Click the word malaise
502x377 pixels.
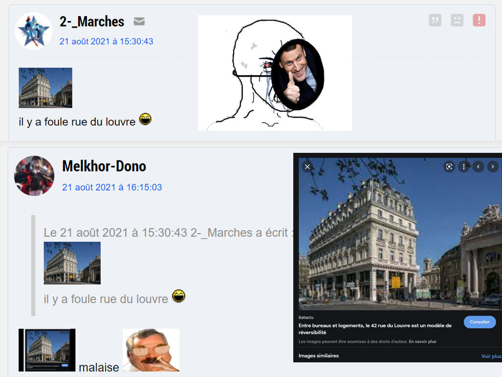click(99, 367)
